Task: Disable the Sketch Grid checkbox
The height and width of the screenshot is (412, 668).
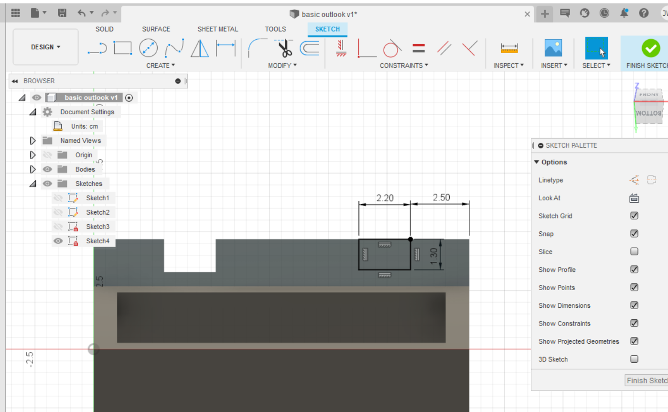Action: 634,216
